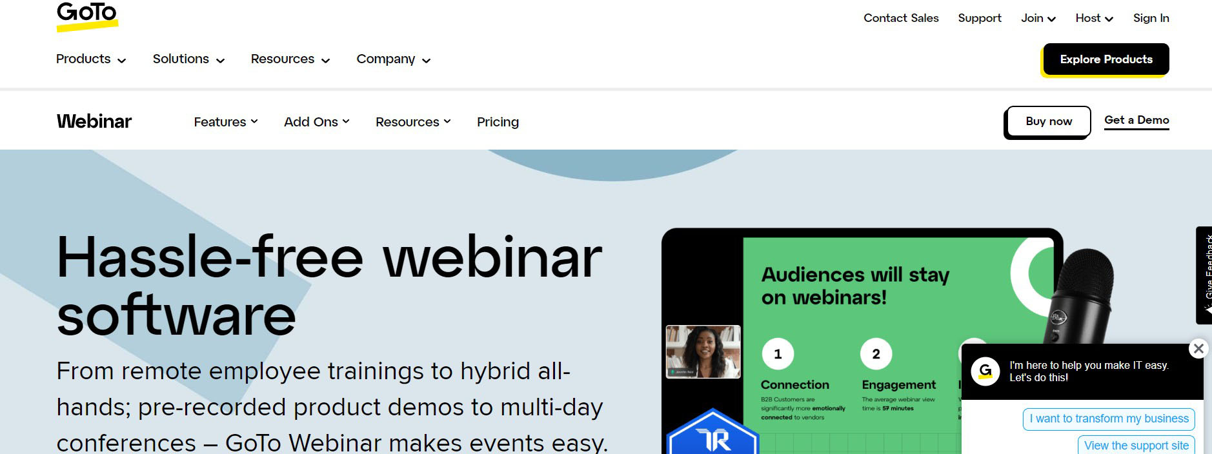Close the chat popup
Image resolution: width=1212 pixels, height=454 pixels.
tap(1198, 349)
